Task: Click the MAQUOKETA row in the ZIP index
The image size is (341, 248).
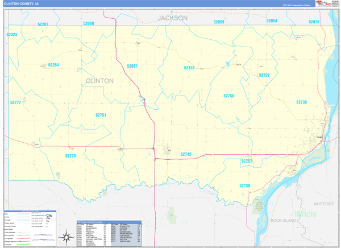Action: (x=91, y=228)
